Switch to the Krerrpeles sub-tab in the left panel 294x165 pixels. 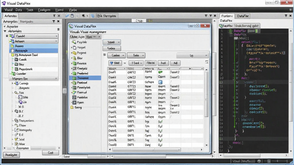click(26, 21)
